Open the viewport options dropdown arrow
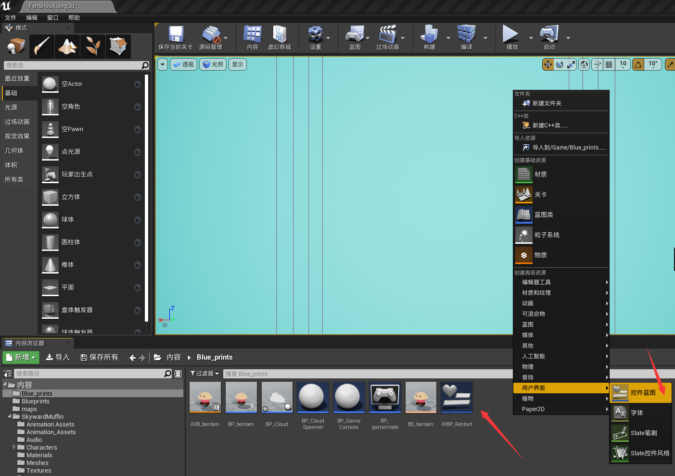The height and width of the screenshot is (476, 675). (163, 64)
